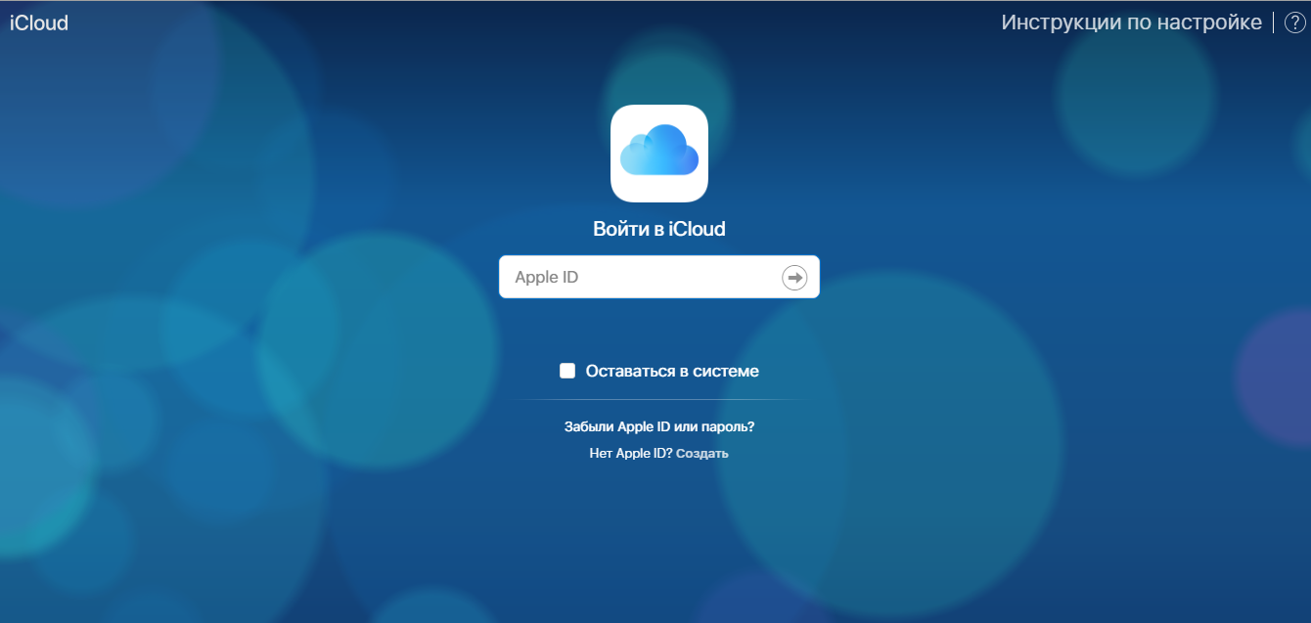Enable the "Оставаться в системе" checkbox
The height and width of the screenshot is (623, 1311).
point(567,371)
